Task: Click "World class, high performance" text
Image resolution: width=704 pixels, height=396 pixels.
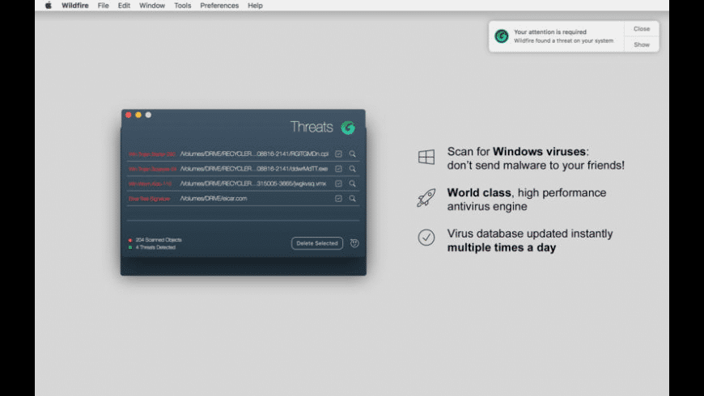Action: click(x=527, y=193)
